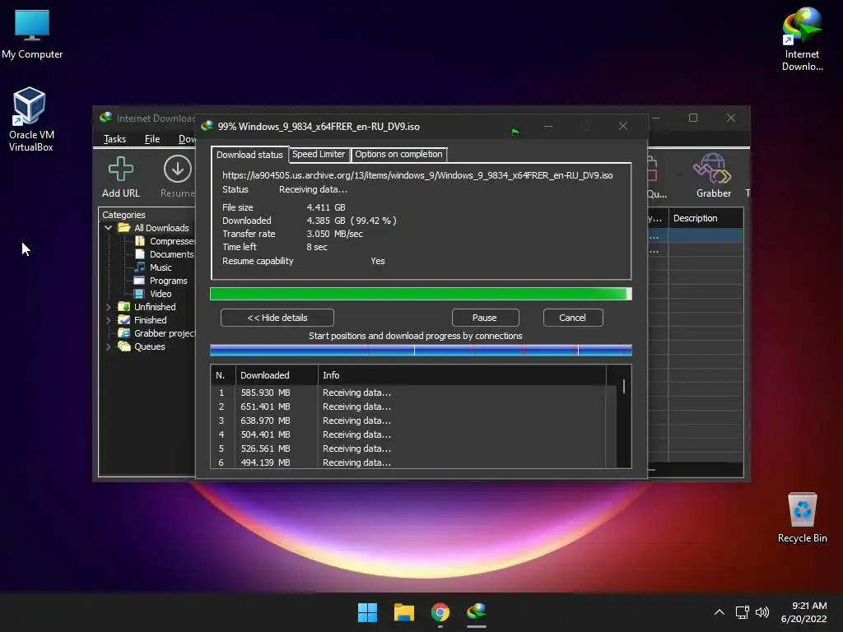
Task: Open the Recycle Bin
Action: coord(802,518)
